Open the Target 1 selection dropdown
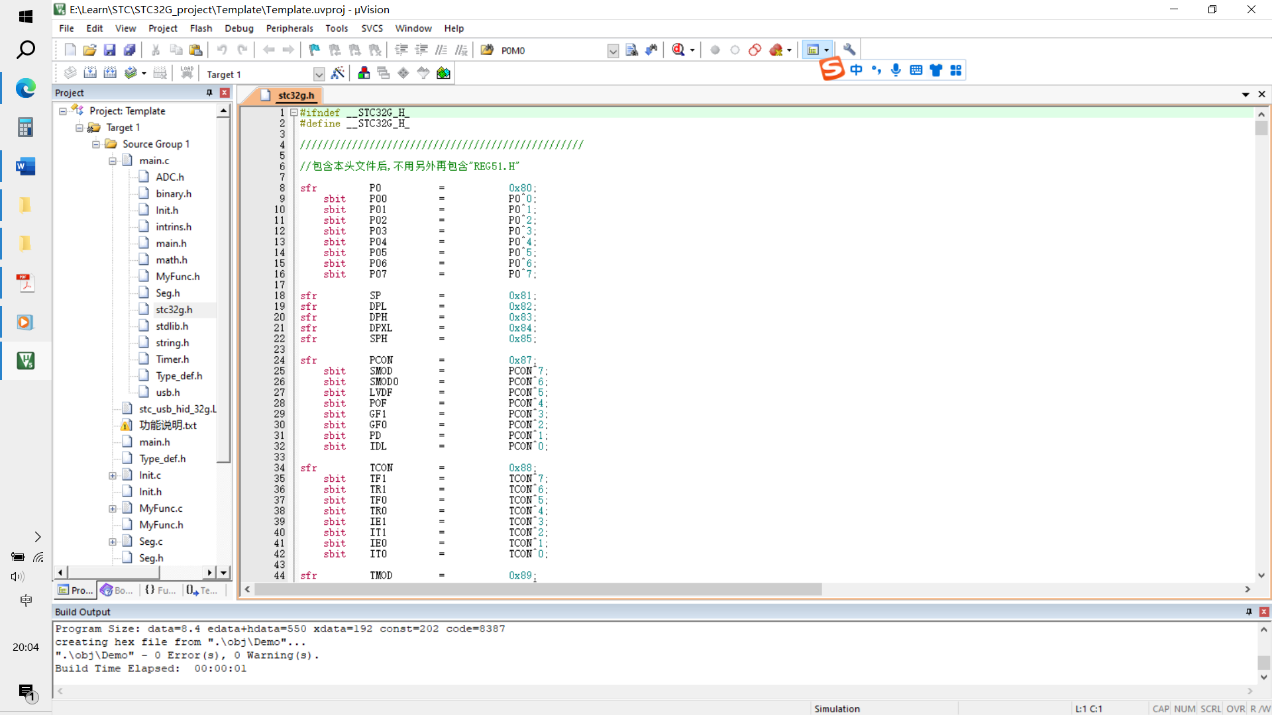Screen dimensions: 1272x715 [319, 74]
